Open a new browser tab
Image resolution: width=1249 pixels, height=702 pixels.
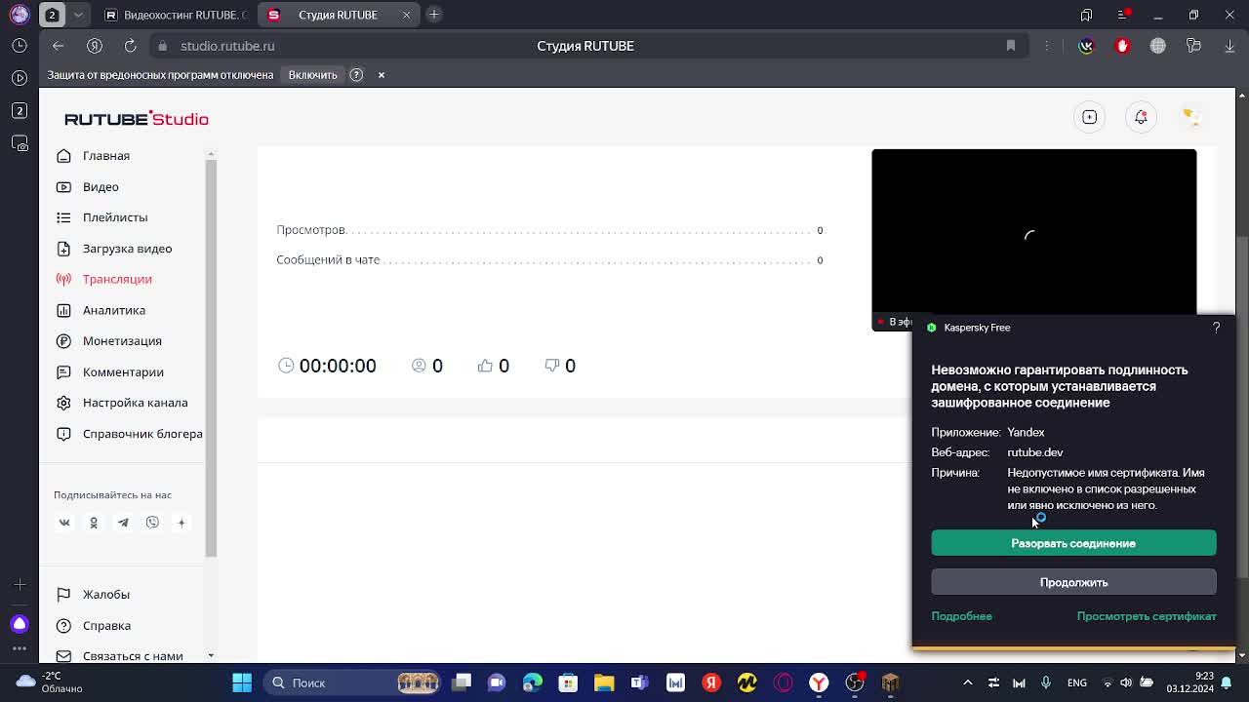click(x=434, y=15)
